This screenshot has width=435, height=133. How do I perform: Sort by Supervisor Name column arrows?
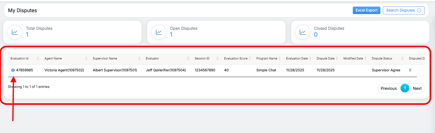point(139,59)
